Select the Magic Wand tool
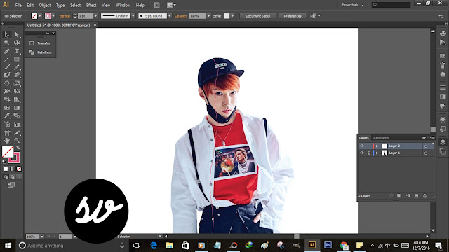This screenshot has width=449, height=252. tap(6, 43)
